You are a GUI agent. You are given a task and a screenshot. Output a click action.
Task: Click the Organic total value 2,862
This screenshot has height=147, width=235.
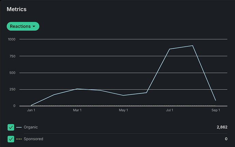tap(222, 127)
